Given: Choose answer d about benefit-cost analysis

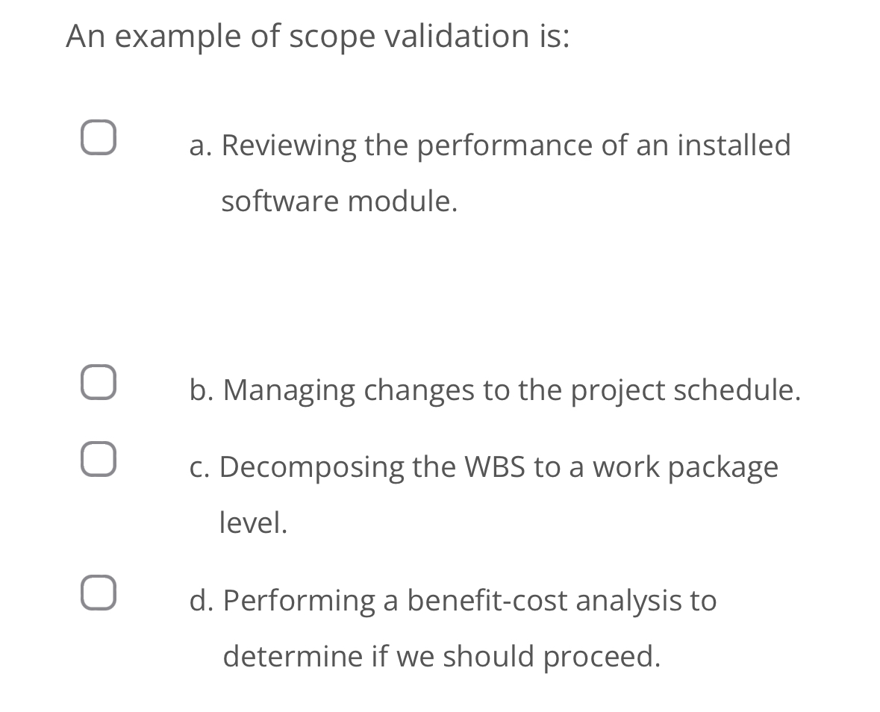Looking at the screenshot, I should [x=452, y=601].
